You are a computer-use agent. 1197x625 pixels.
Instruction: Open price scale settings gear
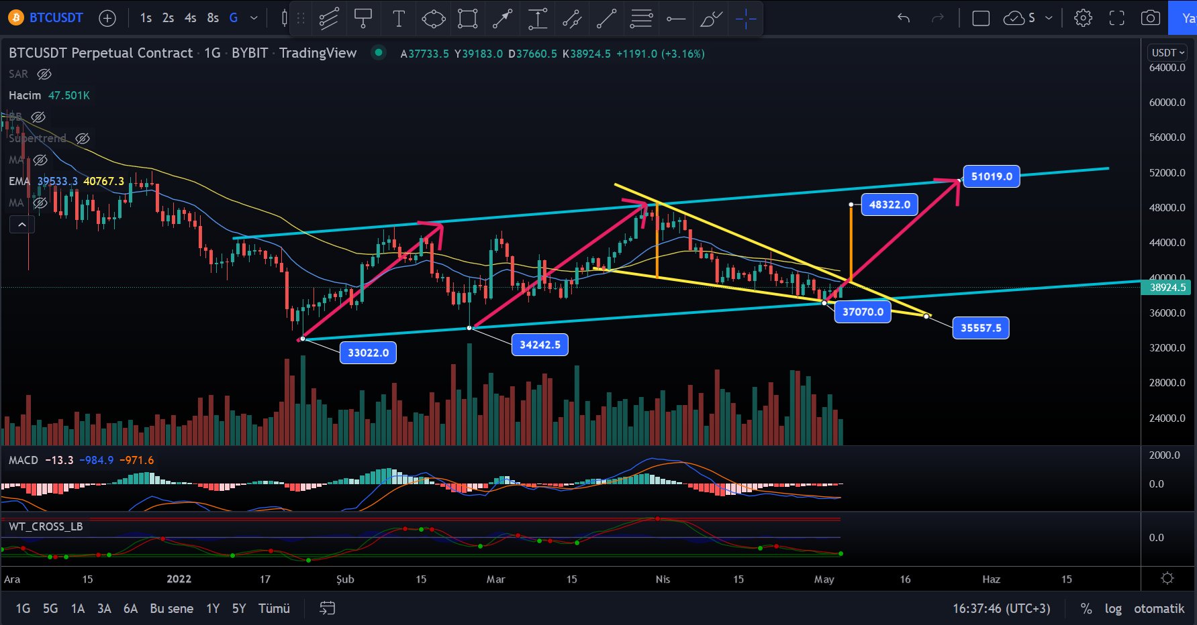click(1167, 578)
